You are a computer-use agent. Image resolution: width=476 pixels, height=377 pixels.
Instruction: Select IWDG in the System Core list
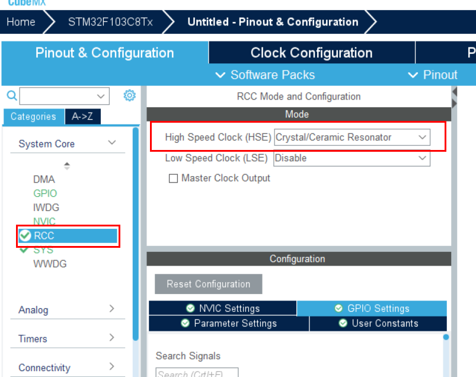click(46, 207)
